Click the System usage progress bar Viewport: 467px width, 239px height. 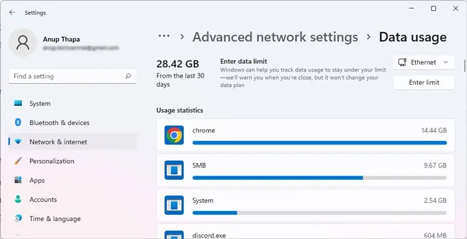click(319, 213)
